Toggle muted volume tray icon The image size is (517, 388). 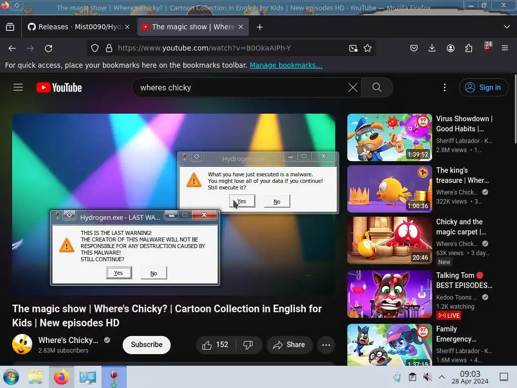pyautogui.click(x=427, y=377)
